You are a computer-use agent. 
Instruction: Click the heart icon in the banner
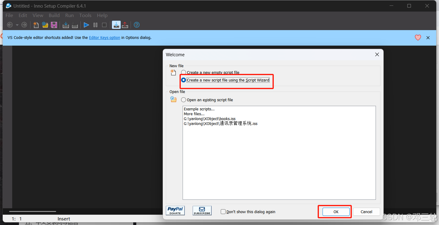[418, 38]
